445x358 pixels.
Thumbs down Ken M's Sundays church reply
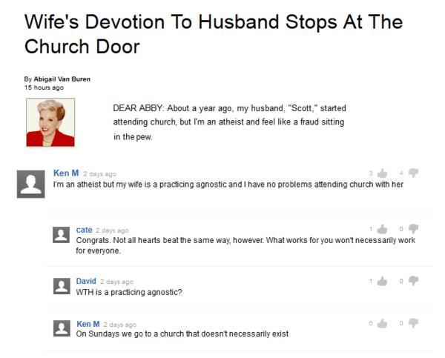pyautogui.click(x=414, y=323)
